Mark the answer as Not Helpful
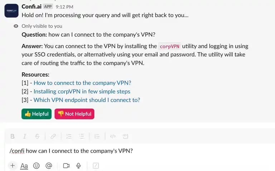 tap(74, 114)
